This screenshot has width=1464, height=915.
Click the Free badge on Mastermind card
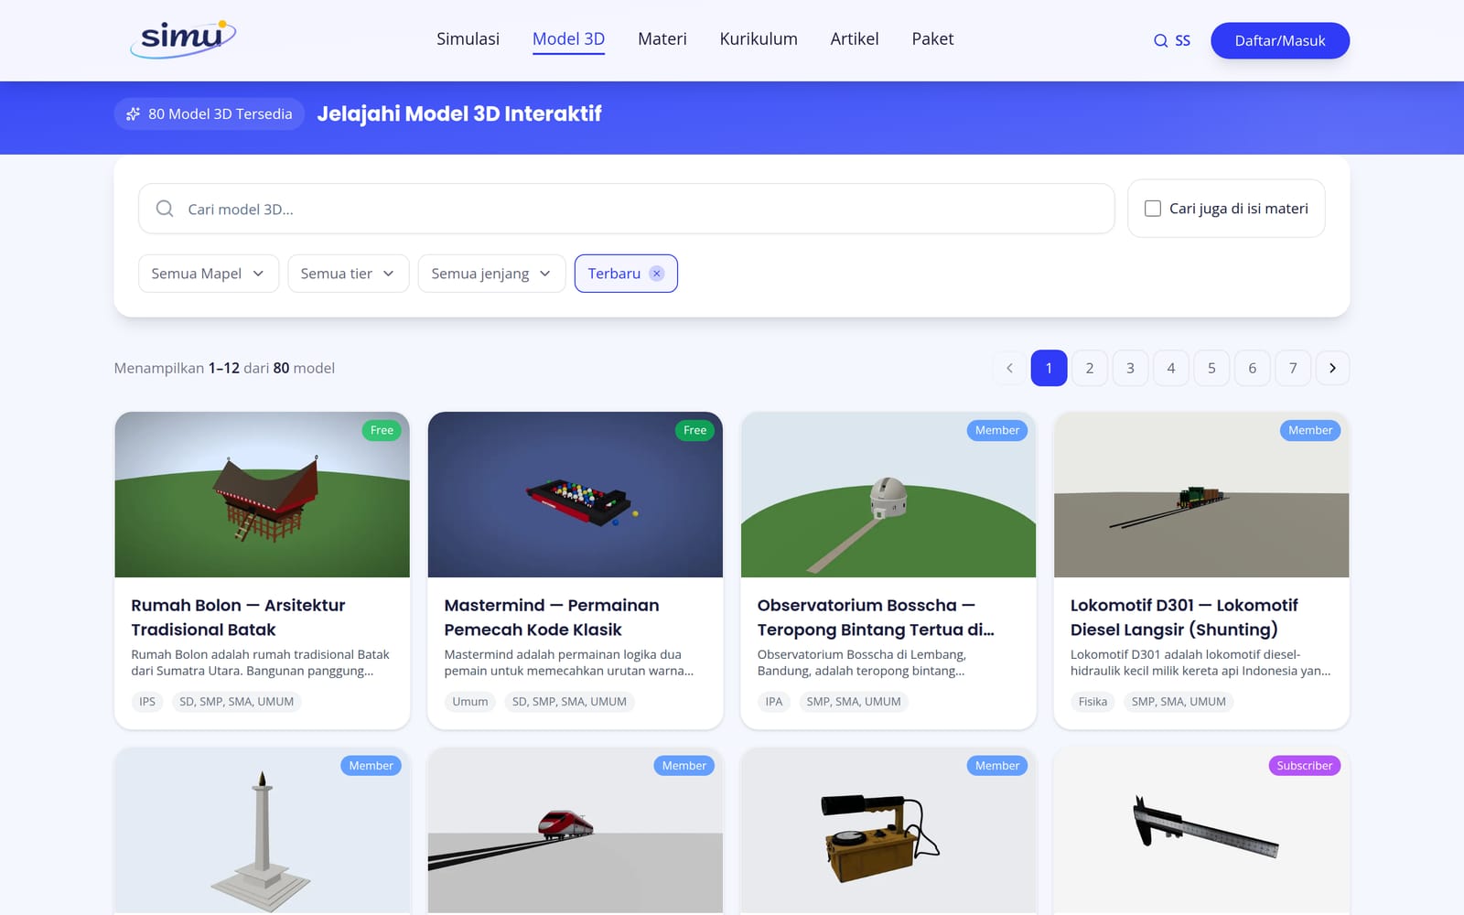tap(694, 430)
